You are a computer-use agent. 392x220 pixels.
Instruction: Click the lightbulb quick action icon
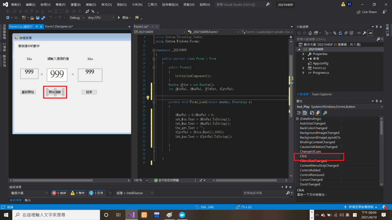coord(148,98)
